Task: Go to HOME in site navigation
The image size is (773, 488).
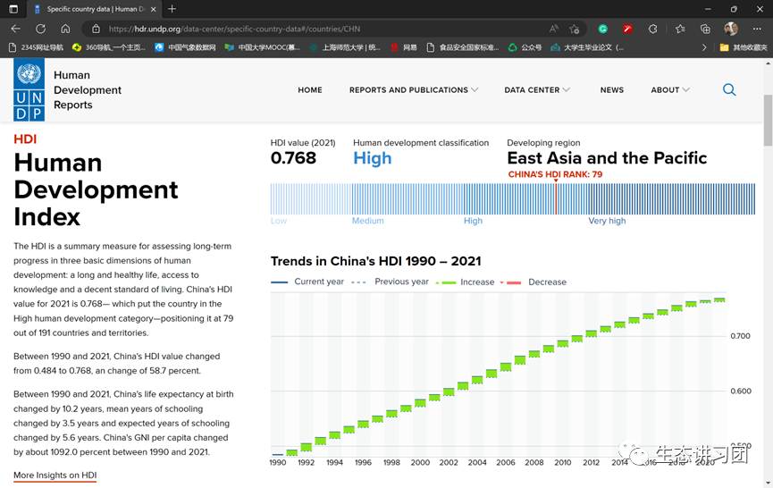Action: click(309, 89)
